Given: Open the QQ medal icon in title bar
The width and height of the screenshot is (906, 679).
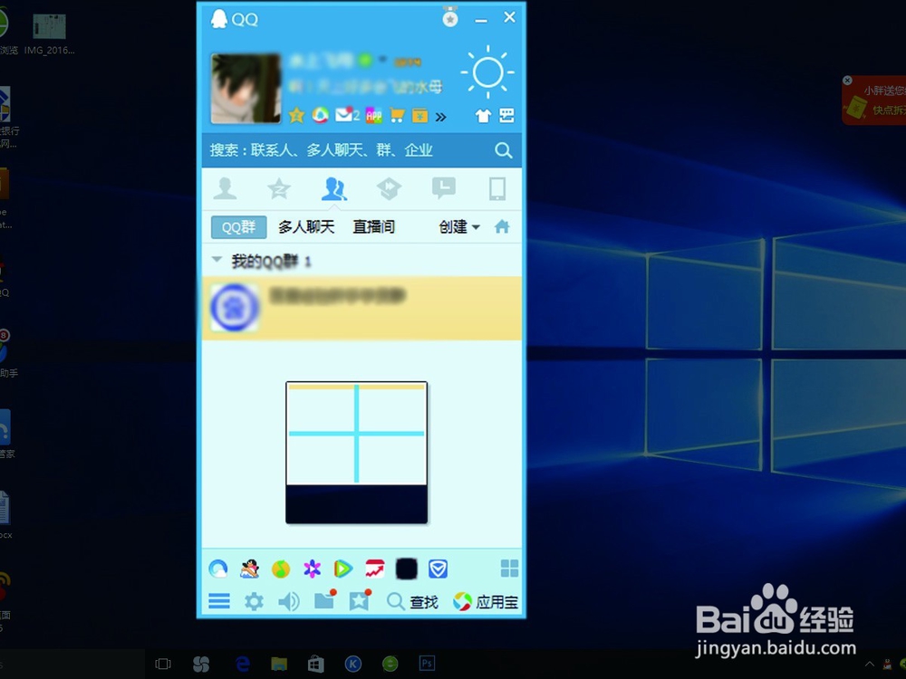Looking at the screenshot, I should click(x=450, y=16).
